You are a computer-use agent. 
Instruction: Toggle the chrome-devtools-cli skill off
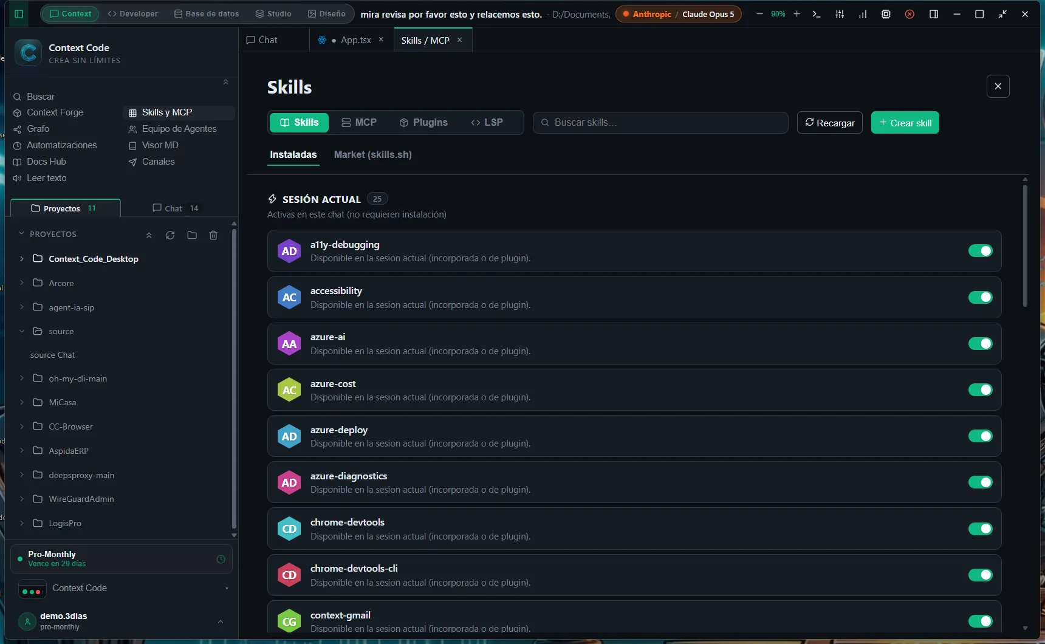click(980, 575)
